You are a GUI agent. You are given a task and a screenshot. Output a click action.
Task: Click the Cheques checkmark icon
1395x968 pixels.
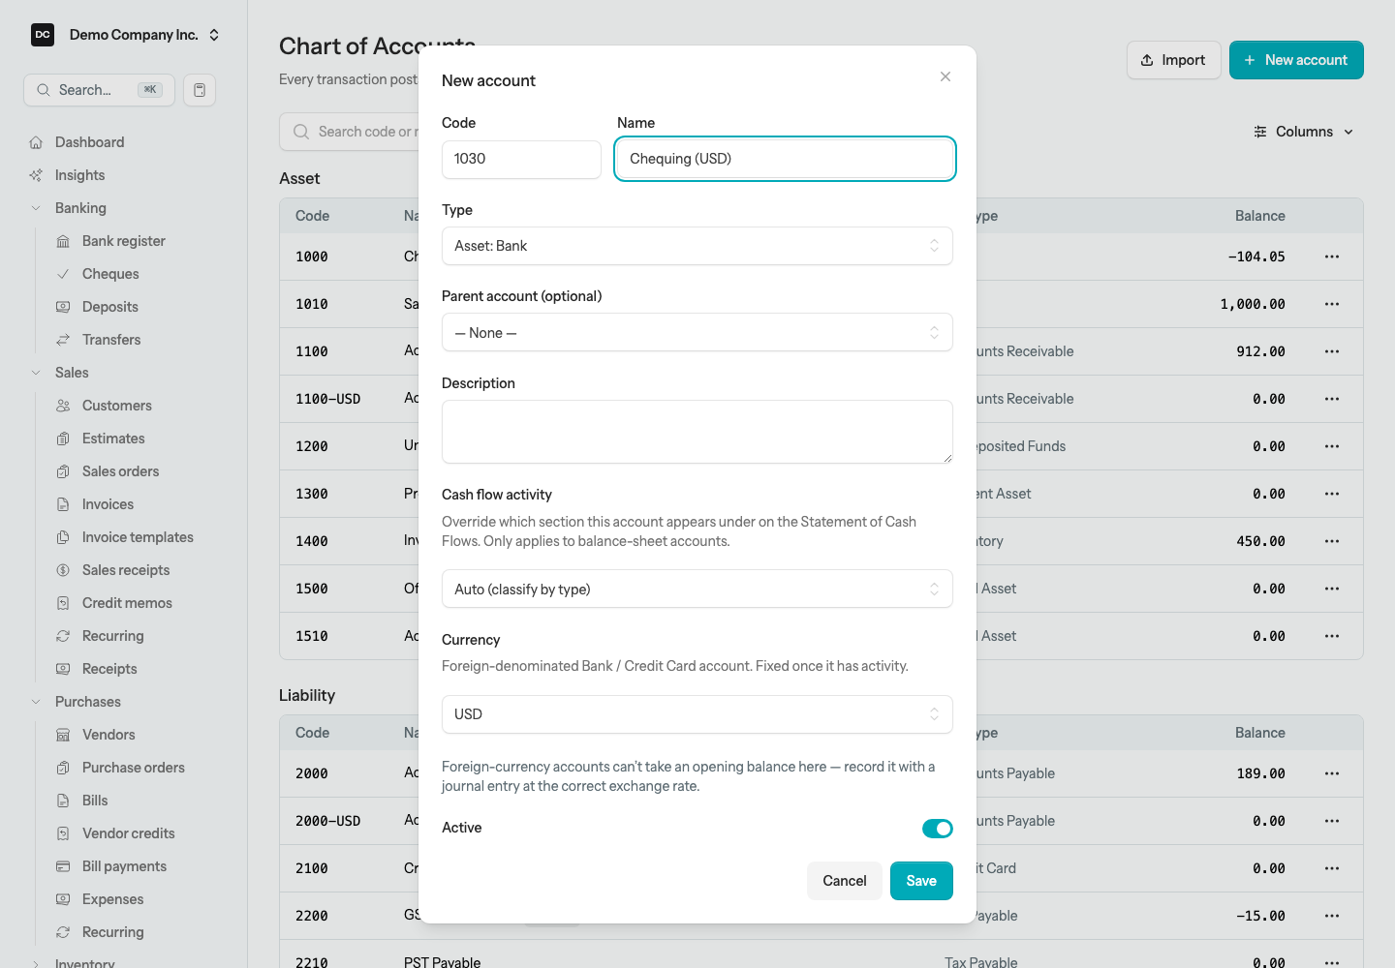tap(63, 274)
